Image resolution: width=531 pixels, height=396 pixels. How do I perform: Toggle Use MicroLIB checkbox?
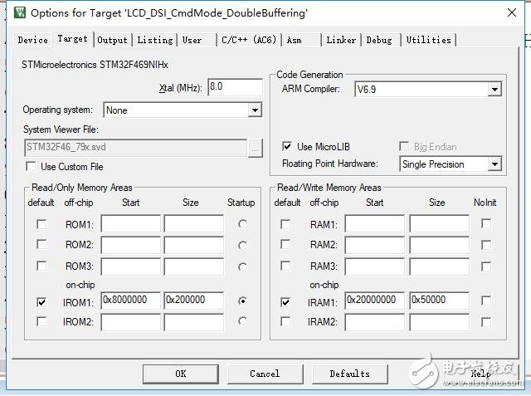click(287, 146)
